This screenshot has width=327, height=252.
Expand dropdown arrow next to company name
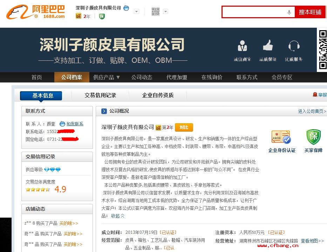point(136,12)
